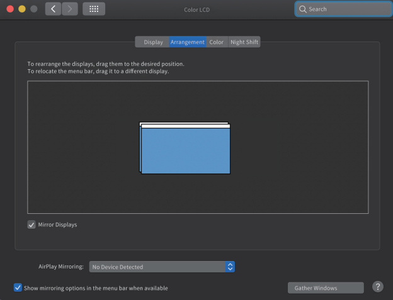Viewport: 393px width, 300px height.
Task: Close the Color LCD preferences window
Action: [x=10, y=9]
